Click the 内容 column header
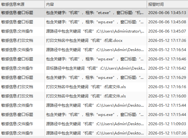Viewport: 188px width, 138px height. (x=96, y=4)
